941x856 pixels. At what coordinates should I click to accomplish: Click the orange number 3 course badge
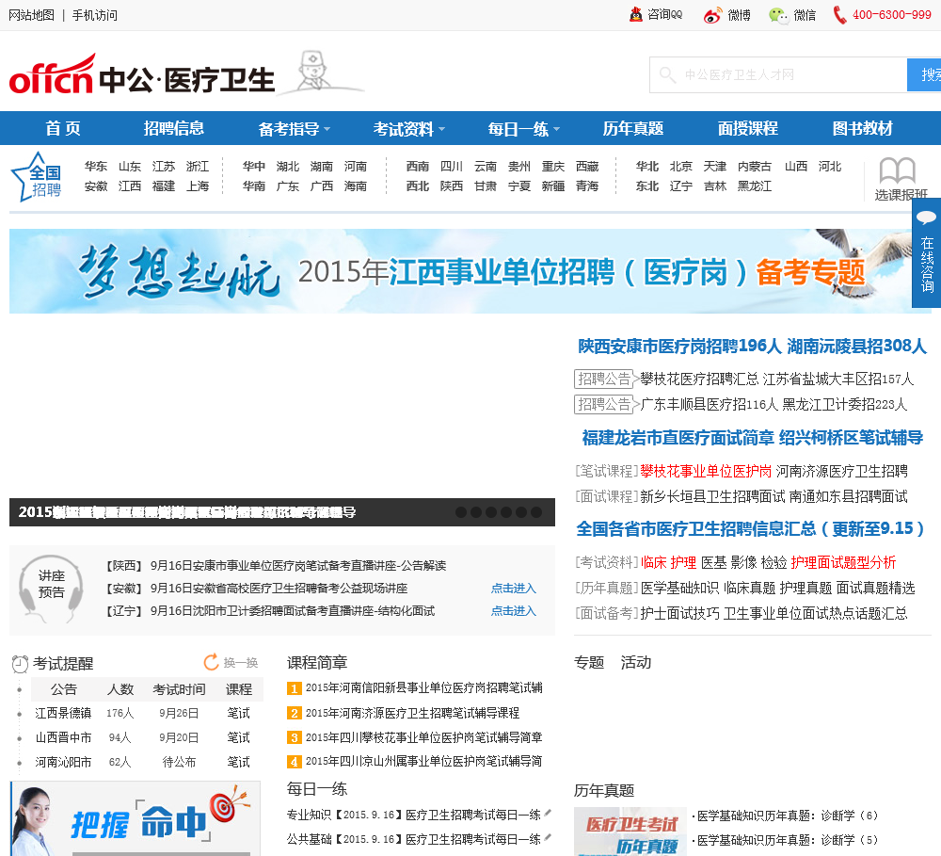point(294,737)
